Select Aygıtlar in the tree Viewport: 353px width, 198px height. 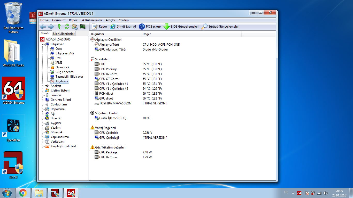(56, 123)
